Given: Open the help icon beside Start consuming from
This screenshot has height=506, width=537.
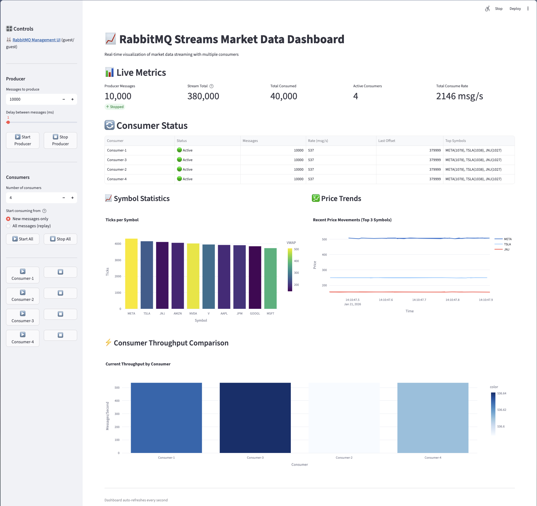Looking at the screenshot, I should (44, 211).
